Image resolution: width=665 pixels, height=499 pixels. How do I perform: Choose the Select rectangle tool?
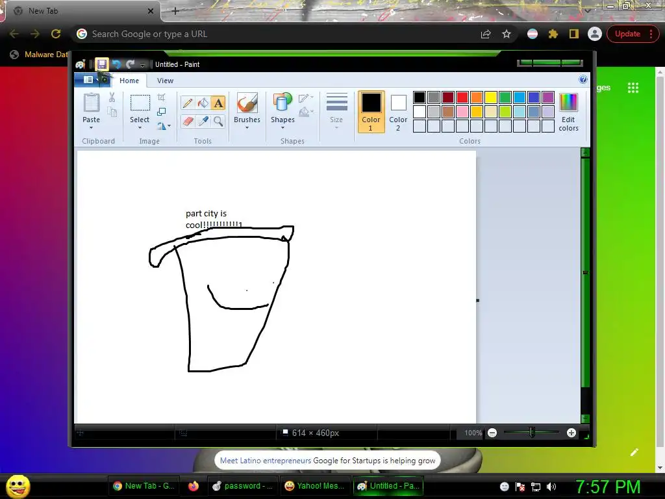click(x=140, y=103)
